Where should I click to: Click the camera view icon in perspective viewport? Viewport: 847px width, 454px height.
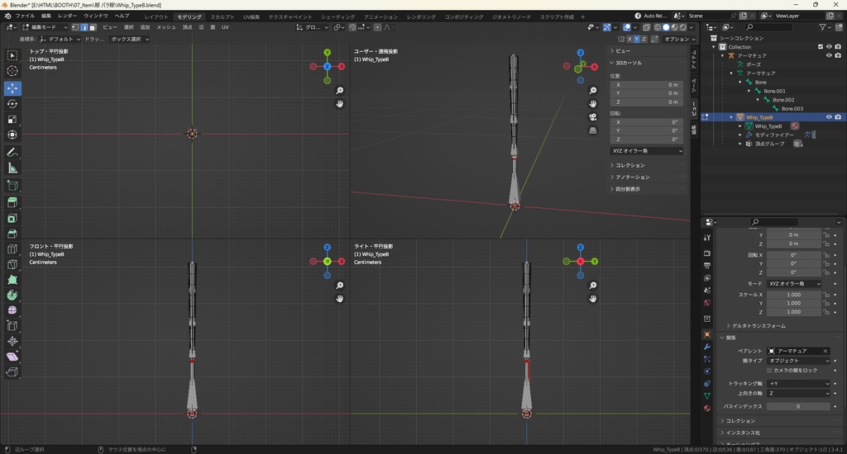[593, 117]
